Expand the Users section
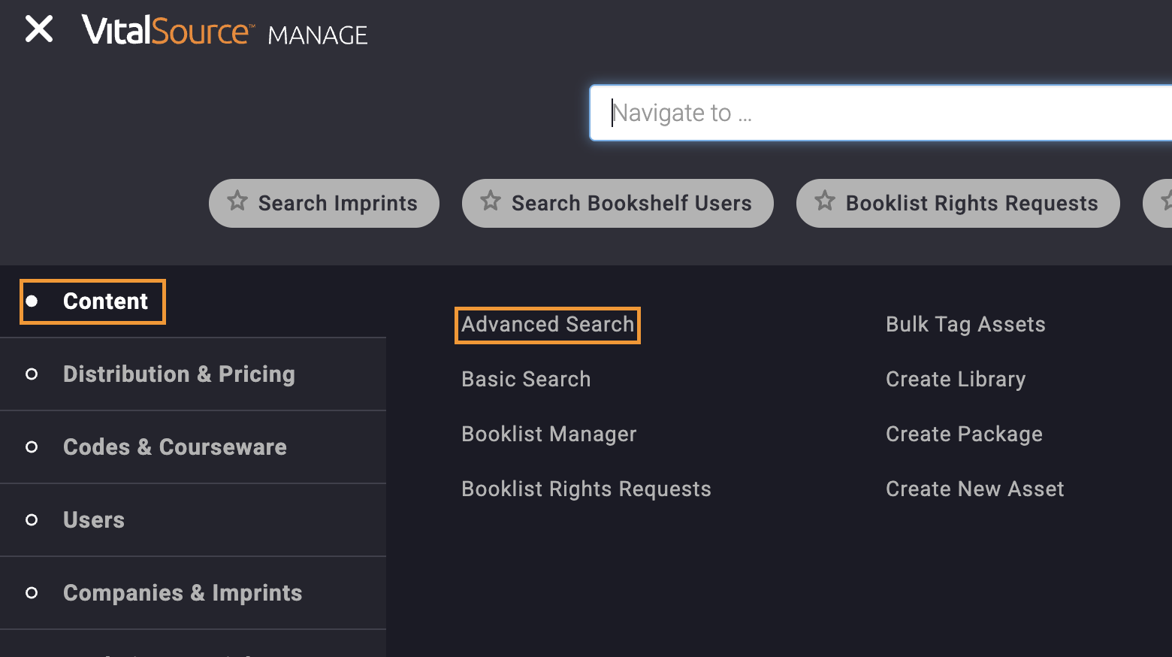 point(93,519)
